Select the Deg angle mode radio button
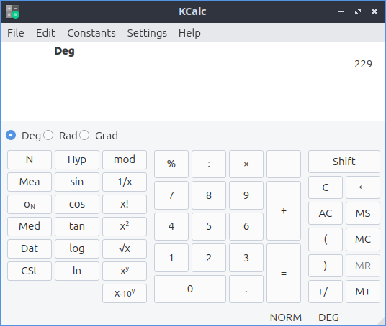The width and height of the screenshot is (386, 326). [11, 135]
